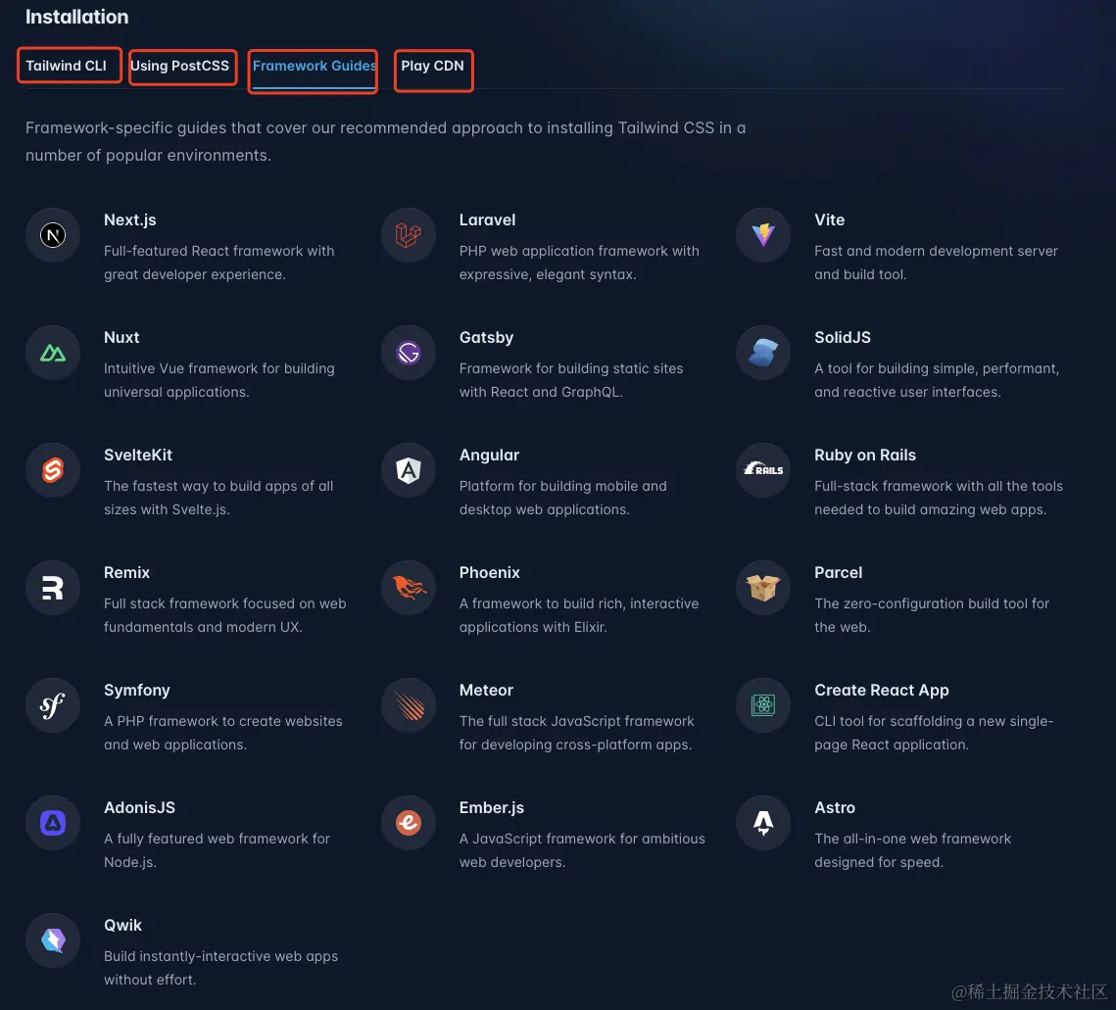This screenshot has width=1116, height=1010.
Task: Click the Astro logo icon
Action: 763,823
